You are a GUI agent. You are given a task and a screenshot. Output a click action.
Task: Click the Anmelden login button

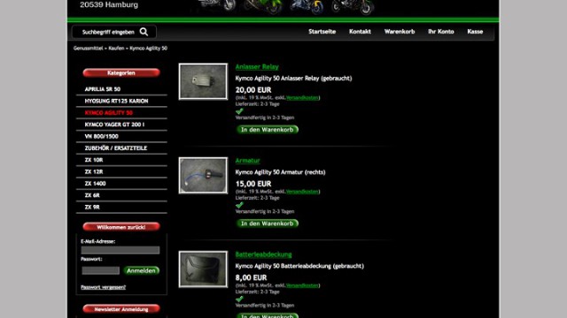[x=142, y=270]
